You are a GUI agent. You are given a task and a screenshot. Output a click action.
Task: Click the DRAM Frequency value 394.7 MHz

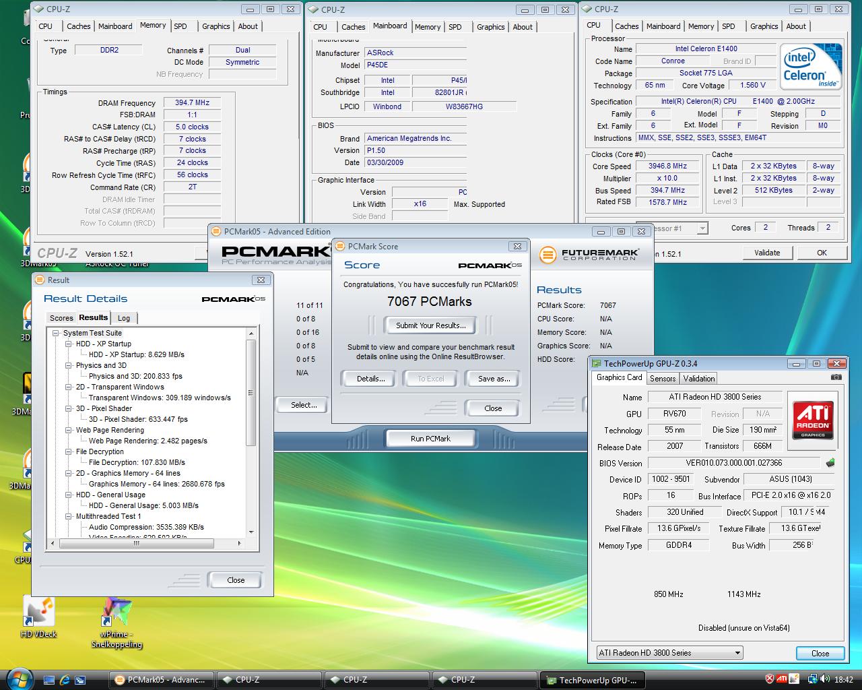click(192, 103)
